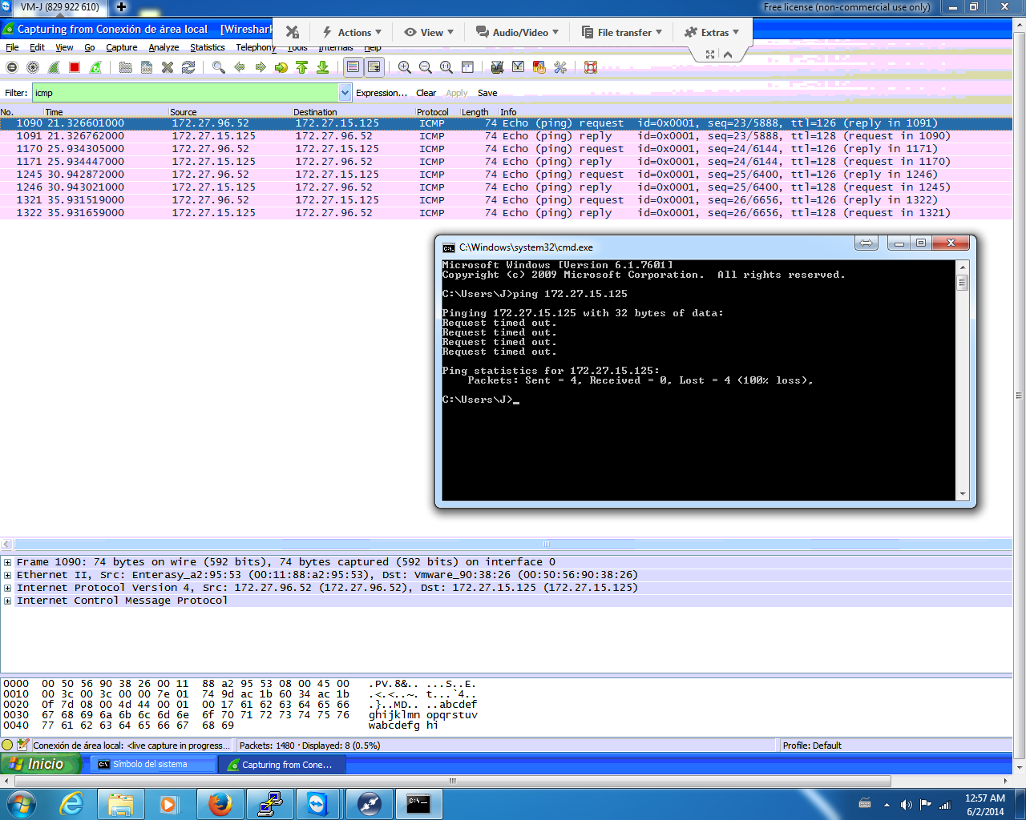Edit capture filter toolbar icon

pos(497,67)
